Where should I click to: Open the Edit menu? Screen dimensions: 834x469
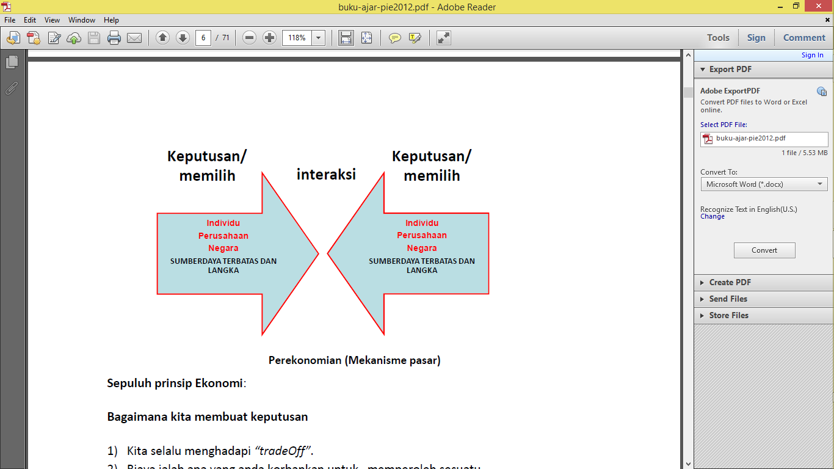30,20
